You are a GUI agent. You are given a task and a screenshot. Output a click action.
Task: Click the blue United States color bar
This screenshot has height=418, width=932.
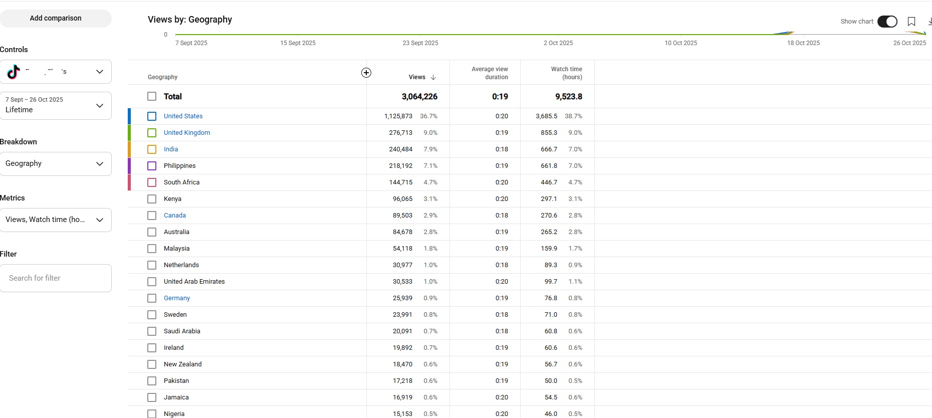129,116
